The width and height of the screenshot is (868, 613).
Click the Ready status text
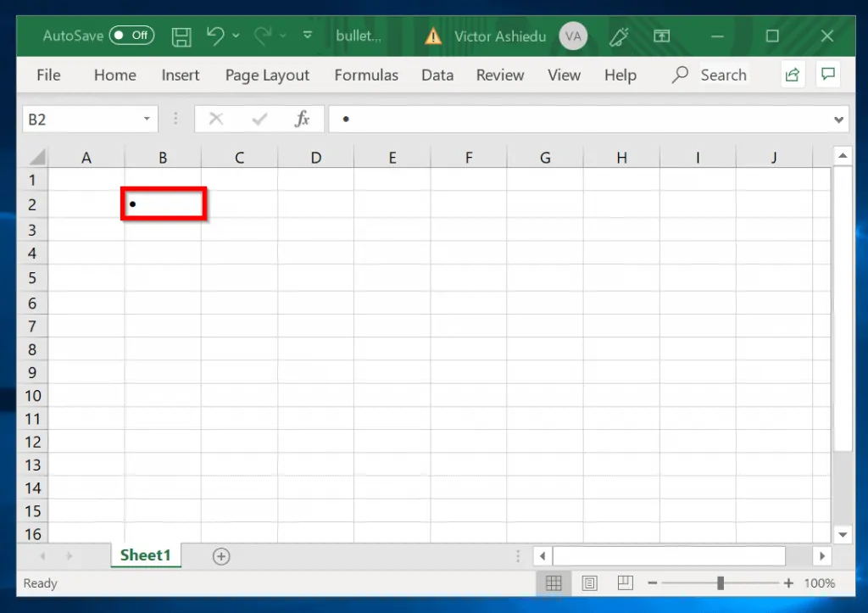click(x=41, y=583)
